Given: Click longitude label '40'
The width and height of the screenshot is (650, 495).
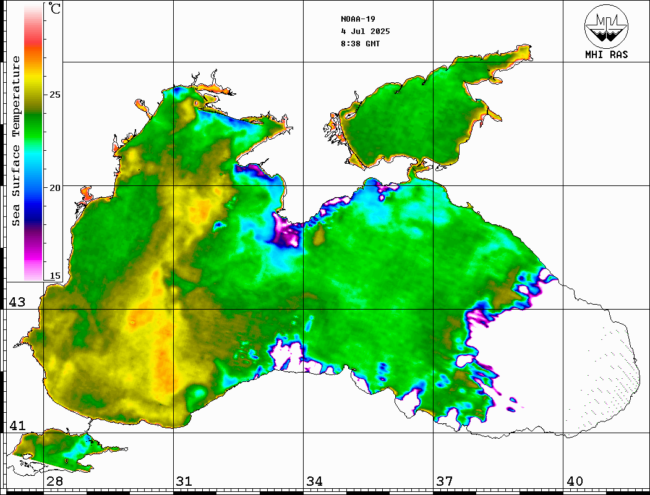Looking at the screenshot, I should pyautogui.click(x=575, y=481).
